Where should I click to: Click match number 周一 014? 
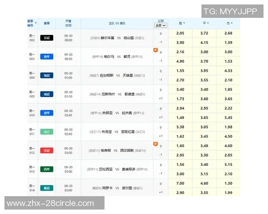(32, 188)
